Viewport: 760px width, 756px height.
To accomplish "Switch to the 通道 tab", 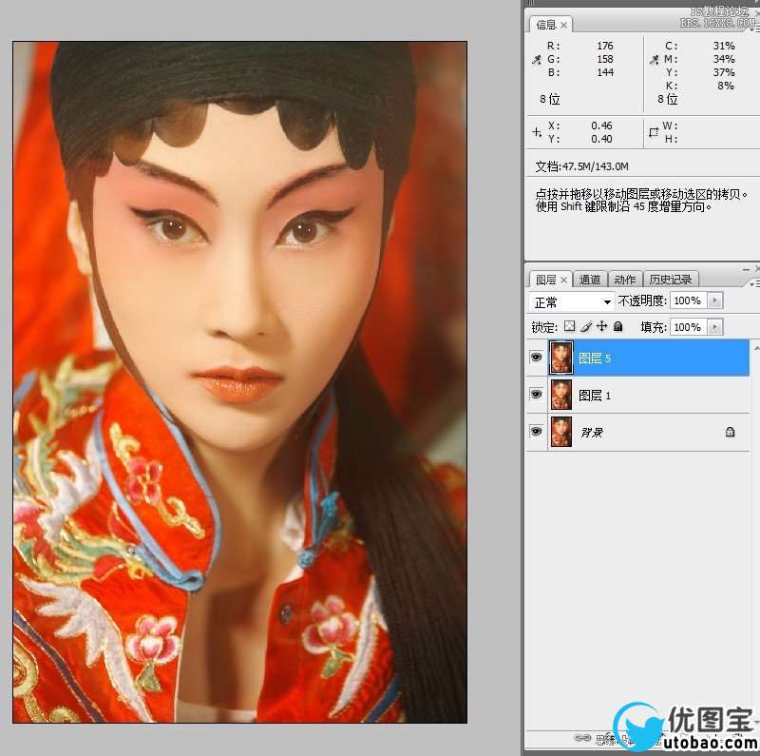I will click(589, 280).
